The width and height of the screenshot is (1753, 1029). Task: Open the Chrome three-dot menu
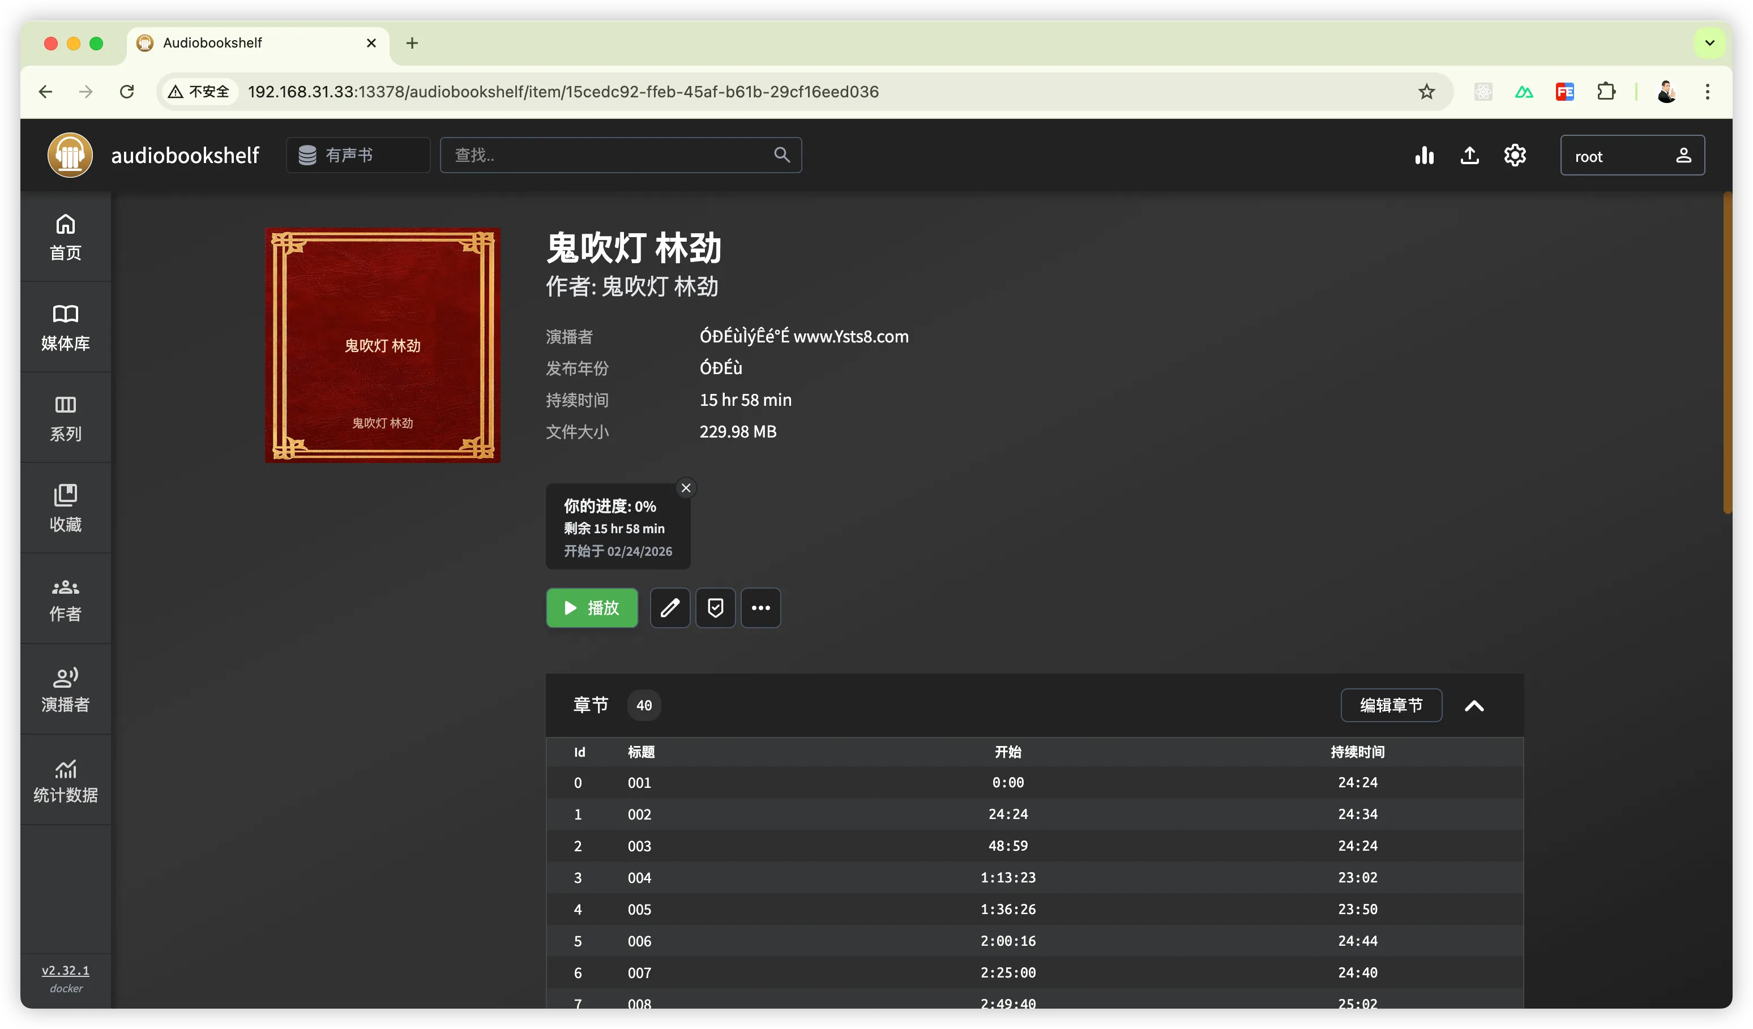(x=1707, y=92)
